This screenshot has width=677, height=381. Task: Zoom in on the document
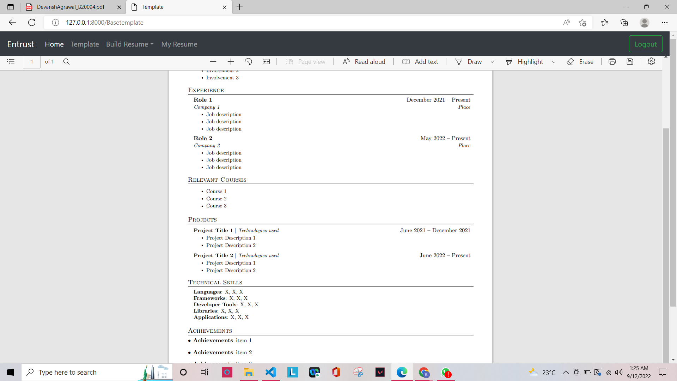231,61
